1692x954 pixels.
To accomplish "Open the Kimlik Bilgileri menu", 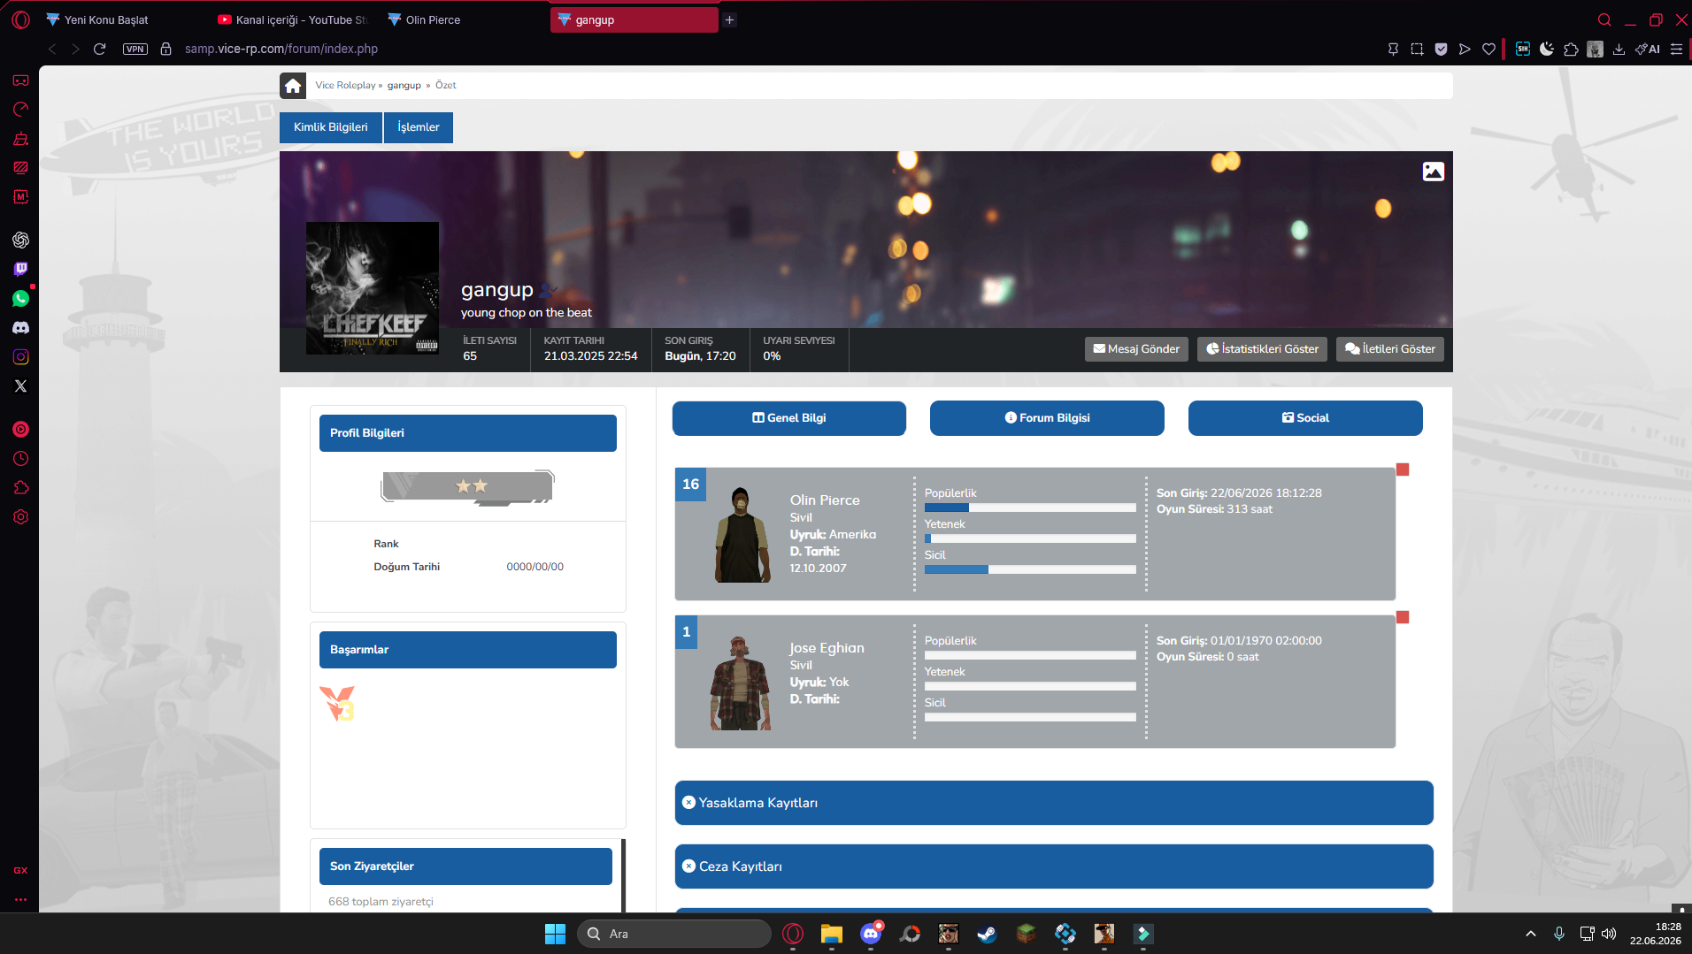I will 331,127.
